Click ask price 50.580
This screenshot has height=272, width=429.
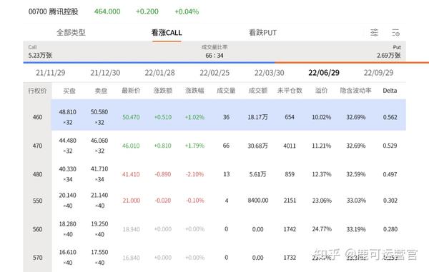tap(99, 112)
